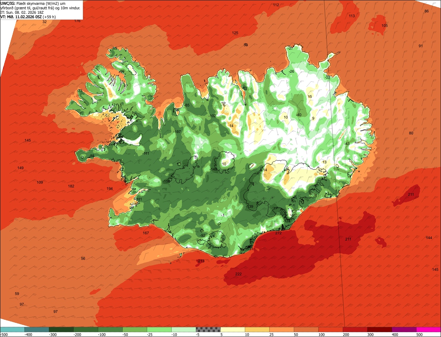Click the value 149 at the western edge
This screenshot has height=337, width=441.
pos(20,168)
